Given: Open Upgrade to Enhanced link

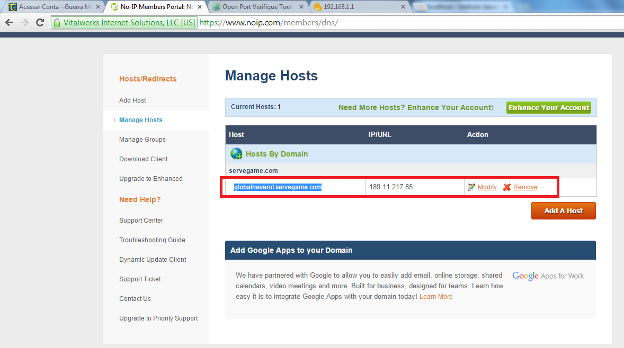Looking at the screenshot, I should pyautogui.click(x=151, y=179).
